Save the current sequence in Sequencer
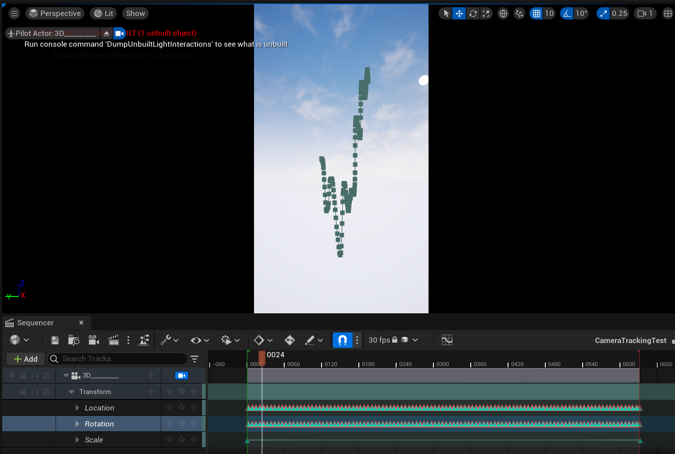Viewport: 675px width, 454px height. point(55,340)
